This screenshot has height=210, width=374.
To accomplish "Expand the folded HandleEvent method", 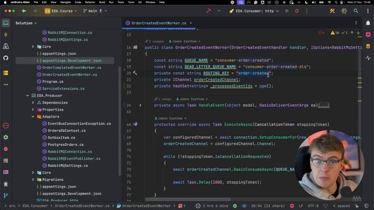I will [x=140, y=105].
